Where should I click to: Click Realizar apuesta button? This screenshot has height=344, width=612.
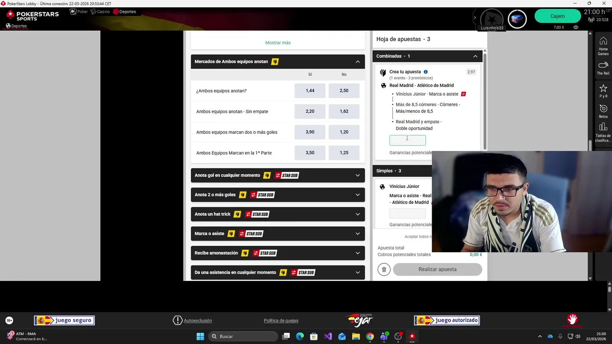coord(437,269)
